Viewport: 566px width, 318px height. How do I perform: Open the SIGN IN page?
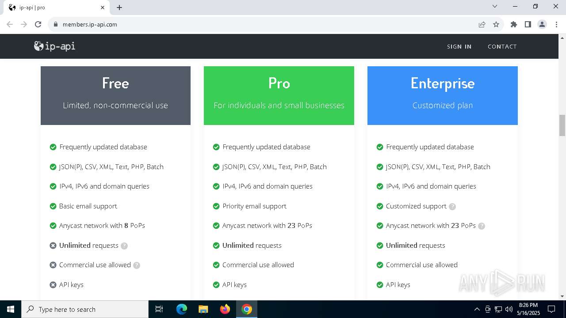pos(459,46)
